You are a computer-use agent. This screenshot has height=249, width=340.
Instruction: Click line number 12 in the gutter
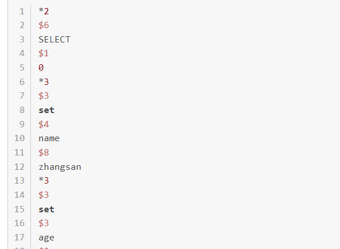click(x=19, y=167)
